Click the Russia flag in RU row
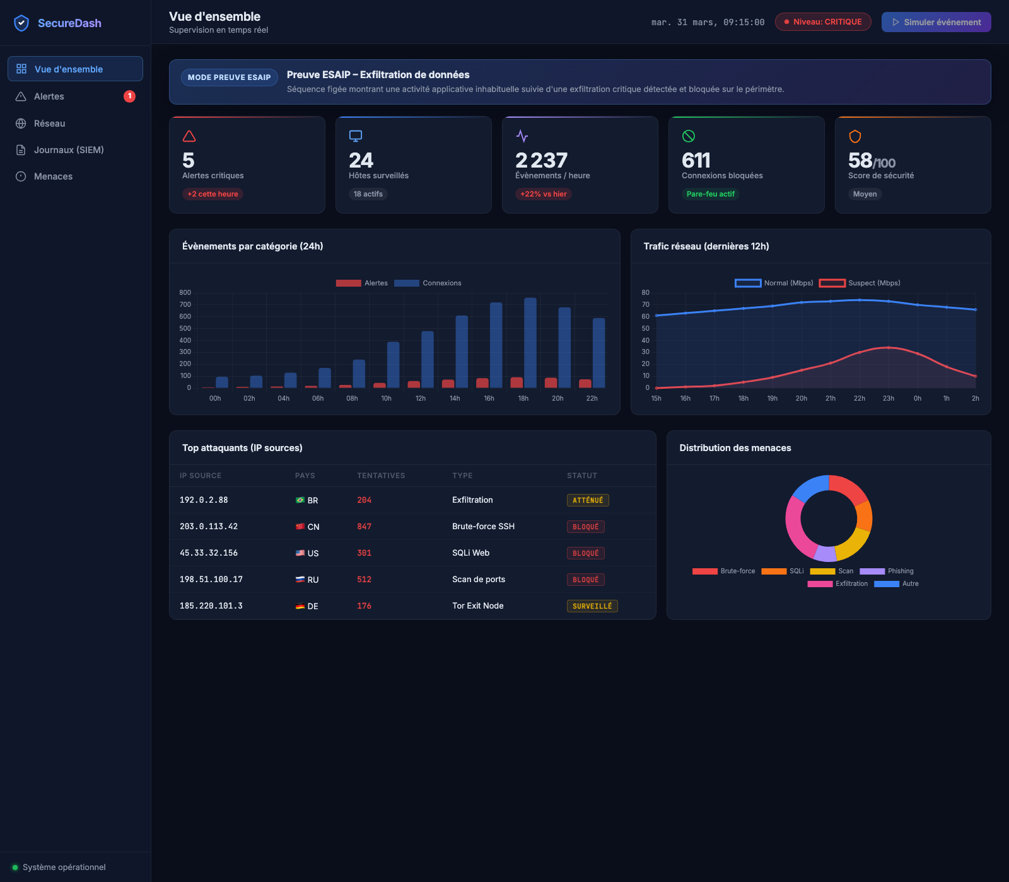1009x882 pixels. pos(300,580)
